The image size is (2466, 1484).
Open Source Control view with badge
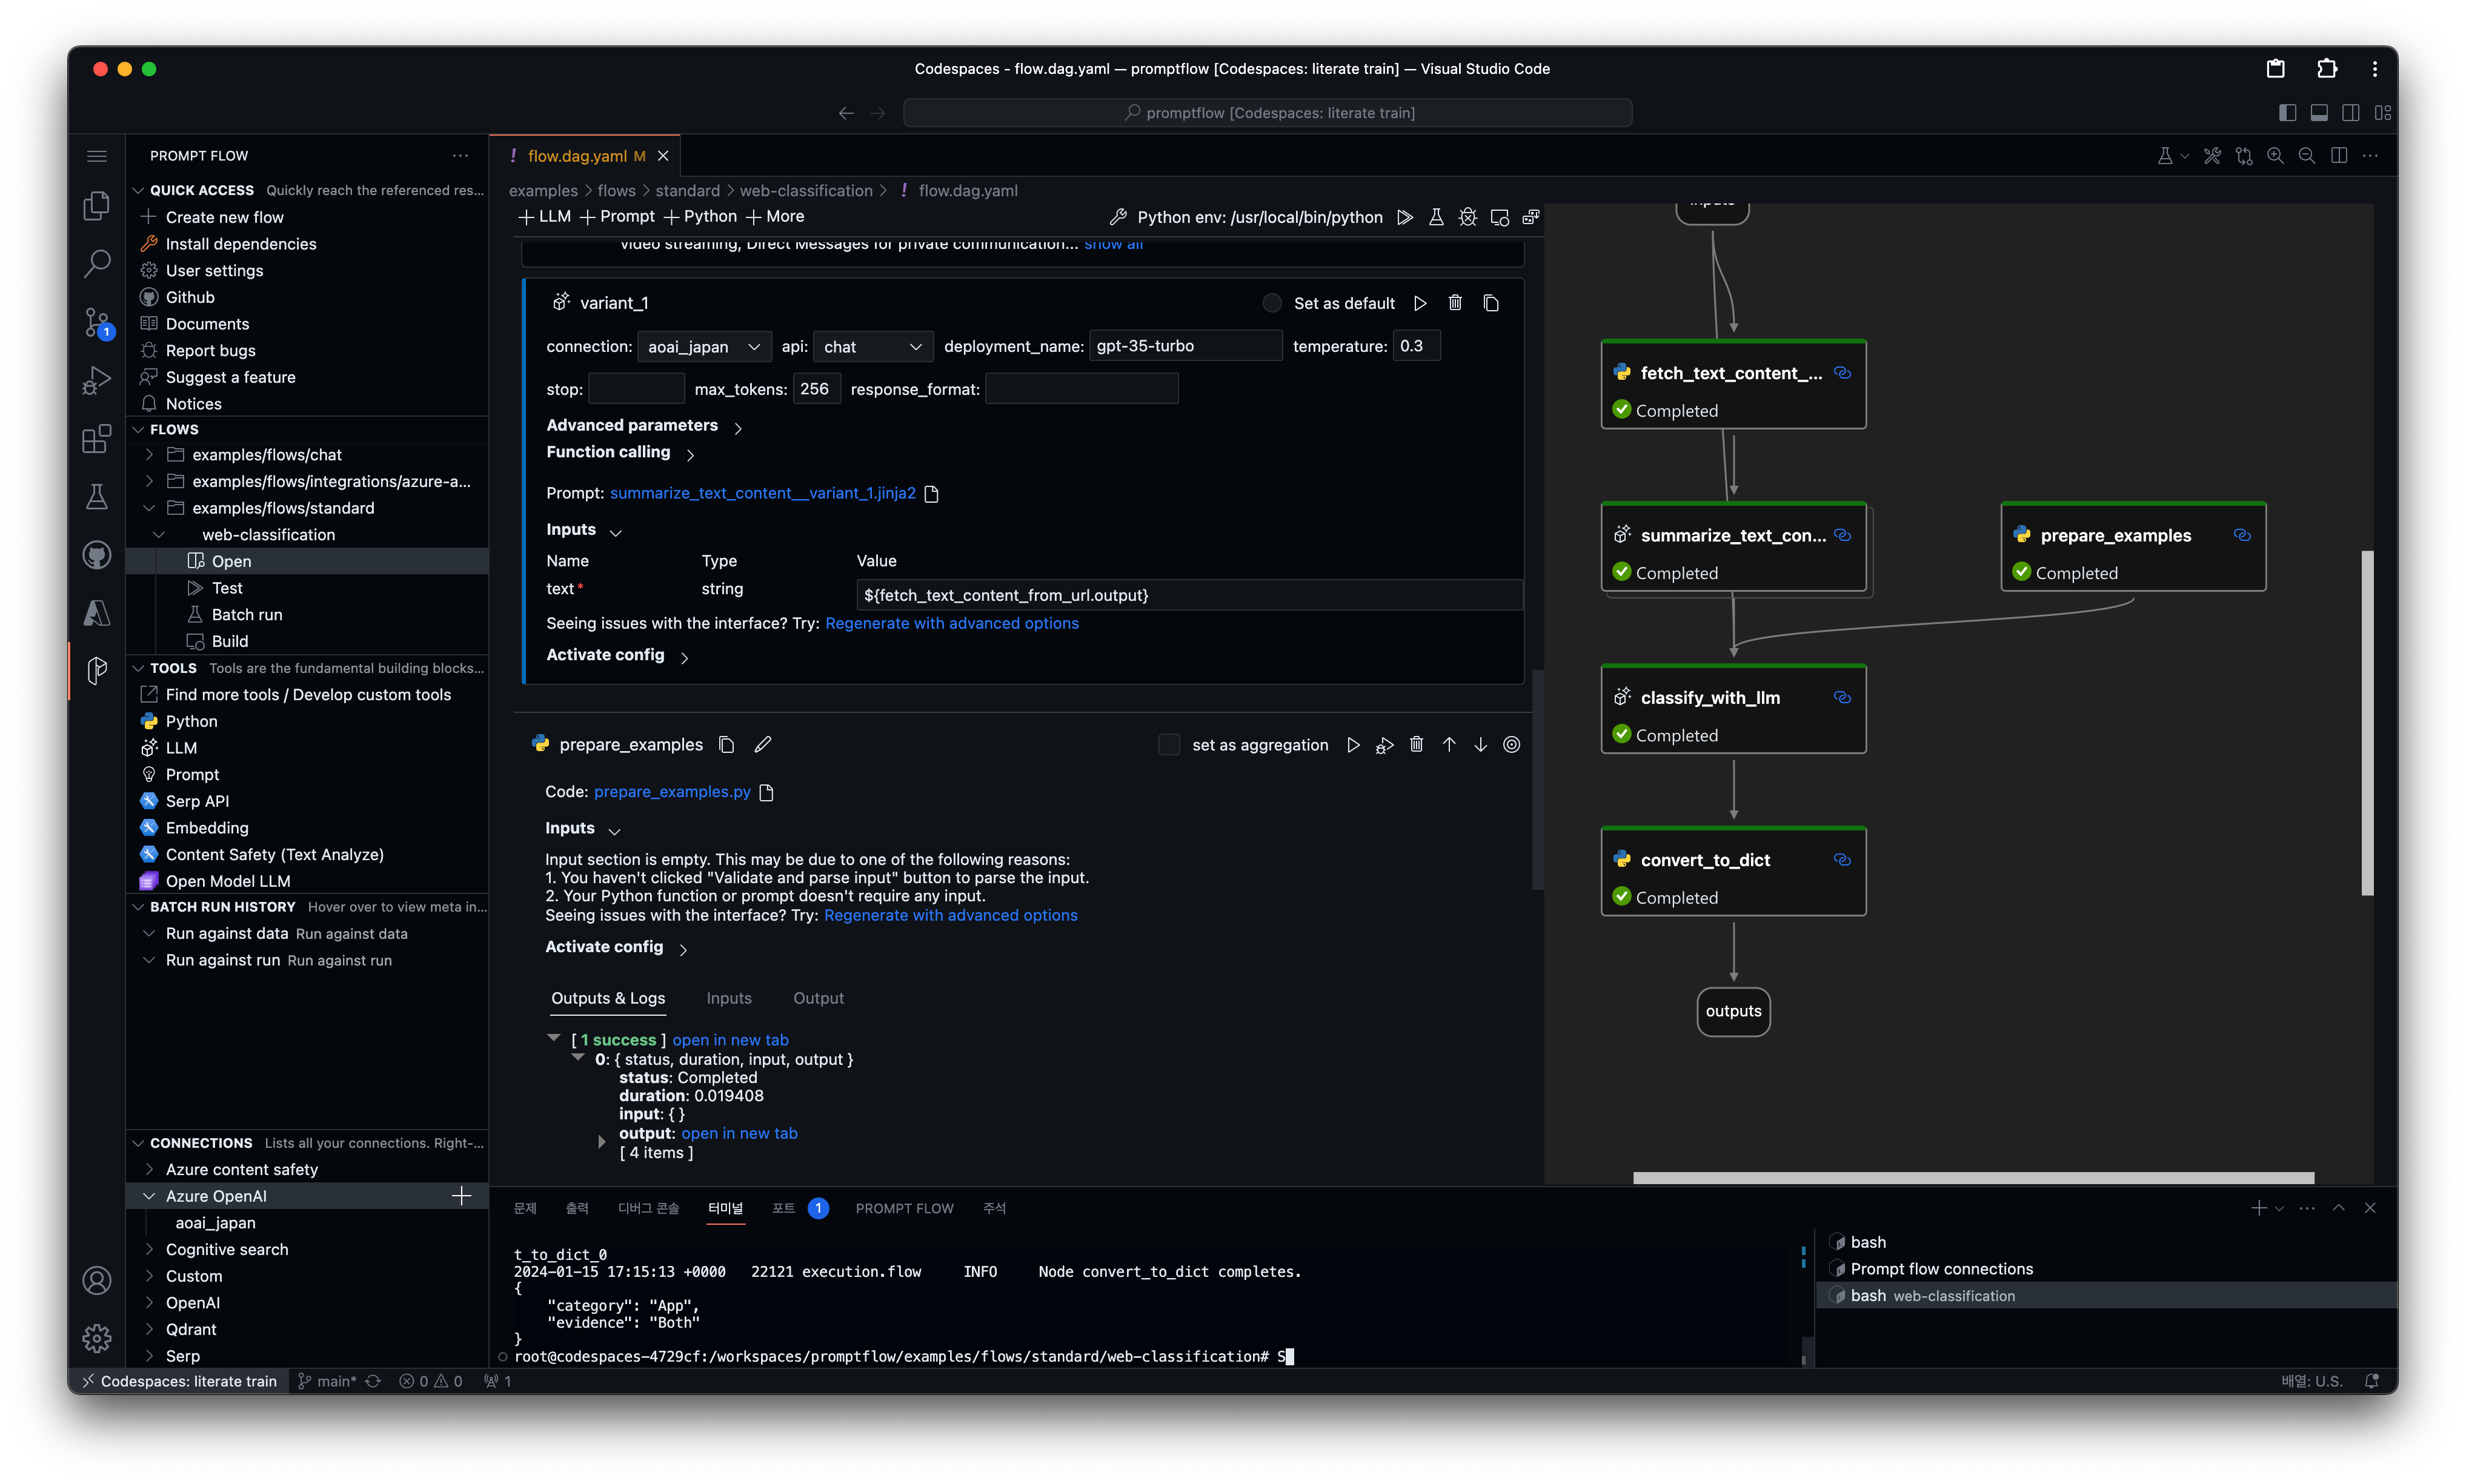tap(97, 322)
